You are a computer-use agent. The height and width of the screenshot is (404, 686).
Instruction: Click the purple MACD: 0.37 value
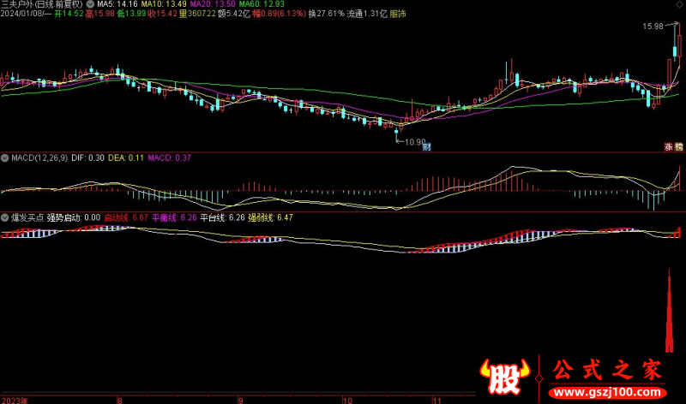[x=169, y=158]
